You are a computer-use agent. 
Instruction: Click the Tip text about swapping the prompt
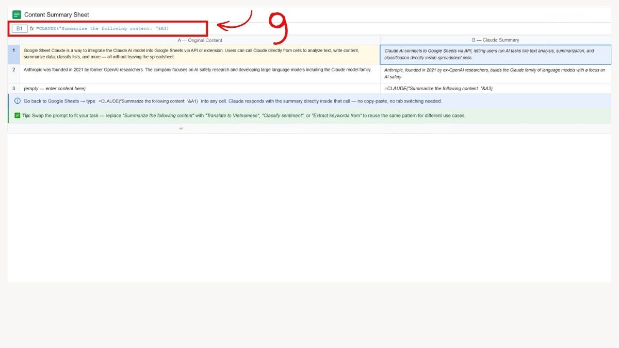click(x=244, y=115)
